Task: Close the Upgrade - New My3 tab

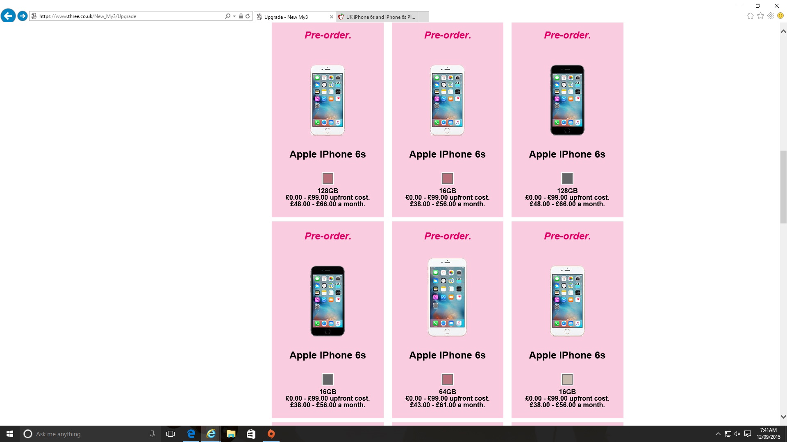Action: 331,17
